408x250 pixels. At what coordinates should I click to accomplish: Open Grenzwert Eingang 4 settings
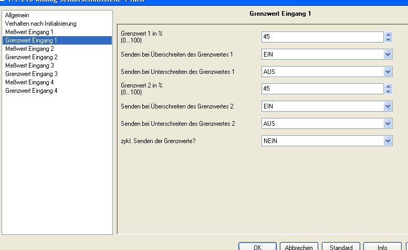pyautogui.click(x=31, y=91)
